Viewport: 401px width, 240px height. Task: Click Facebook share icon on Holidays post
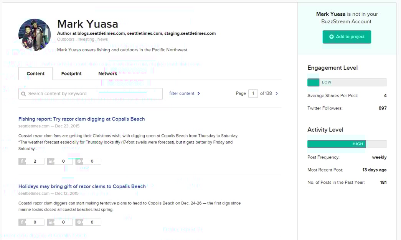click(22, 222)
